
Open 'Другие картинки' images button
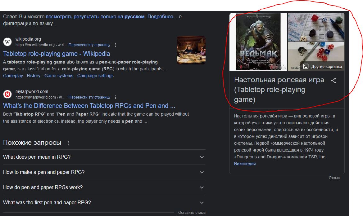tap(323, 66)
